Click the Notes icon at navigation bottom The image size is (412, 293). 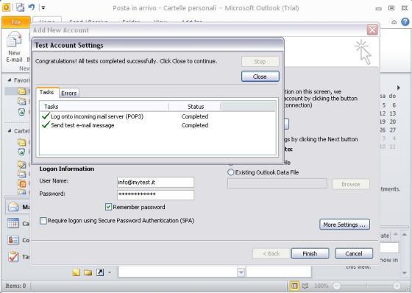[x=77, y=272]
